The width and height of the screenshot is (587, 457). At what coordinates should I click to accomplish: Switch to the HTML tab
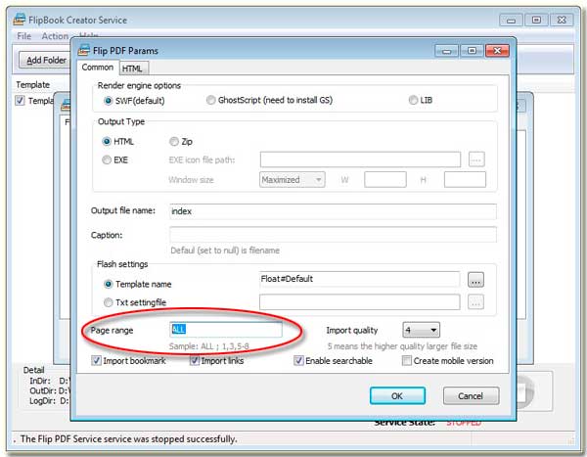click(132, 69)
